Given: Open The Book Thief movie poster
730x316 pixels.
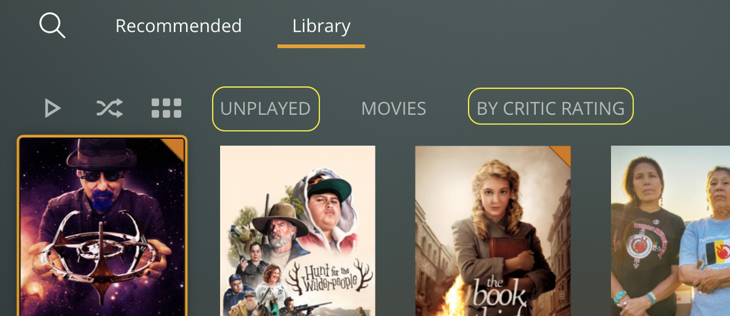Looking at the screenshot, I should tap(493, 230).
